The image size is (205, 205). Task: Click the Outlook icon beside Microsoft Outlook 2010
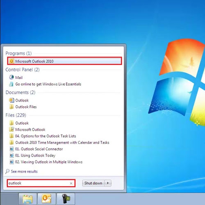(x=11, y=61)
